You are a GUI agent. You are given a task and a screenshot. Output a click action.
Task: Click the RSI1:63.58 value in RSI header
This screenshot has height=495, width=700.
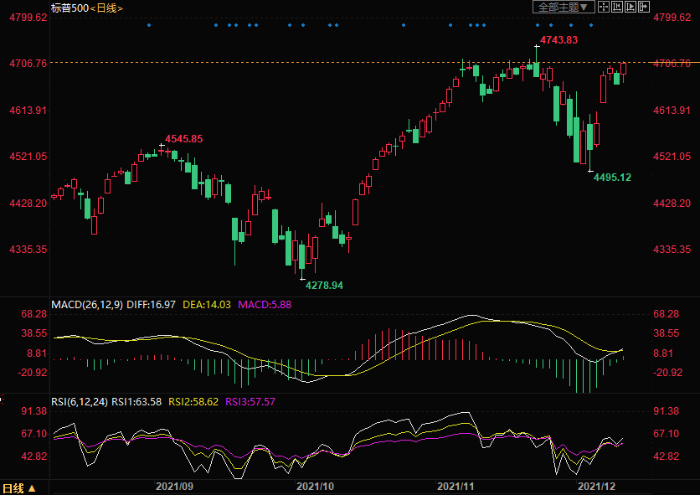tap(139, 401)
